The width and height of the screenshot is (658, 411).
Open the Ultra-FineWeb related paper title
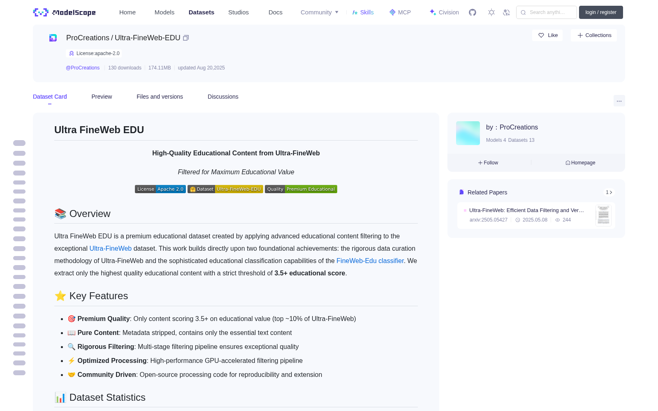[526, 210]
